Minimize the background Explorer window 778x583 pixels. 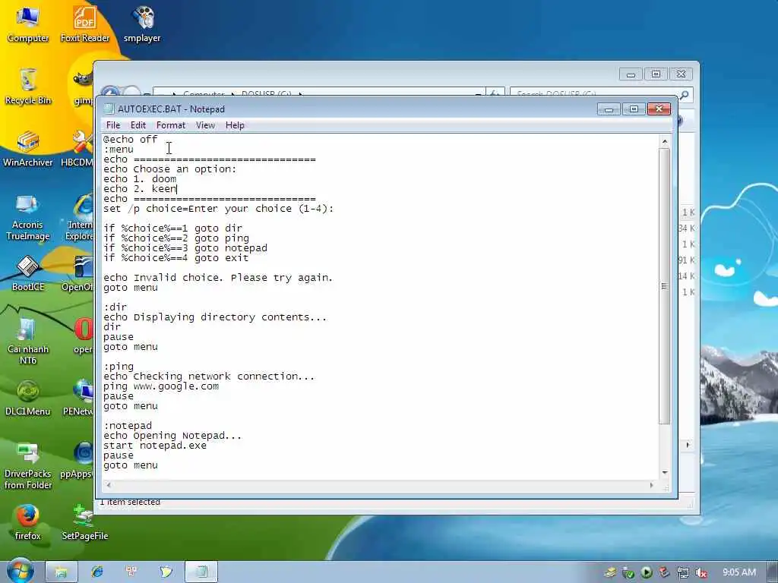tap(631, 74)
